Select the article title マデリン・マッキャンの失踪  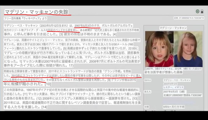point(36,12)
